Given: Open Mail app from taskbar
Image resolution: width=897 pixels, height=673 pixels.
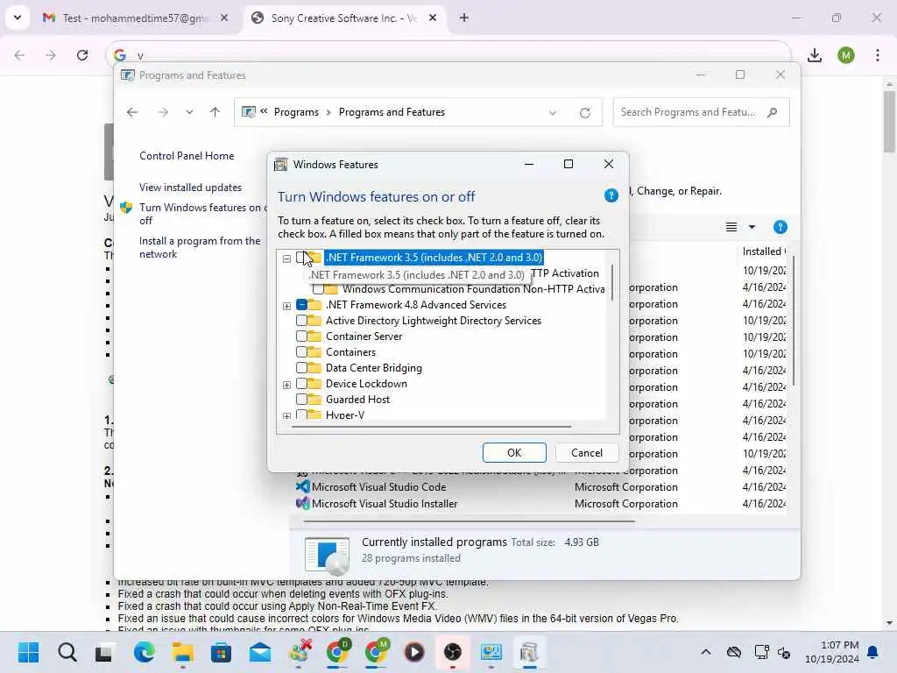Looking at the screenshot, I should 259,652.
